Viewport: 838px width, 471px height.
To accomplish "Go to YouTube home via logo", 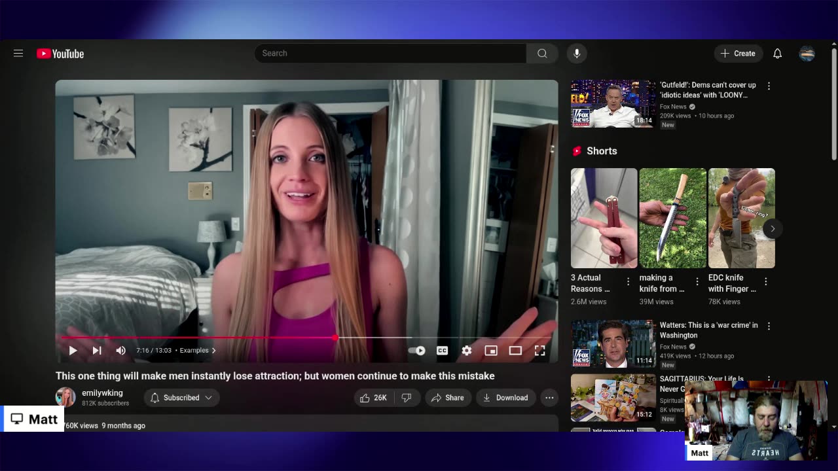I will [x=60, y=54].
